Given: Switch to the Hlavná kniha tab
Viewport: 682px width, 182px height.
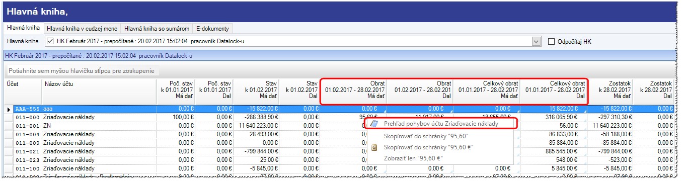Looking at the screenshot, I should (23, 28).
